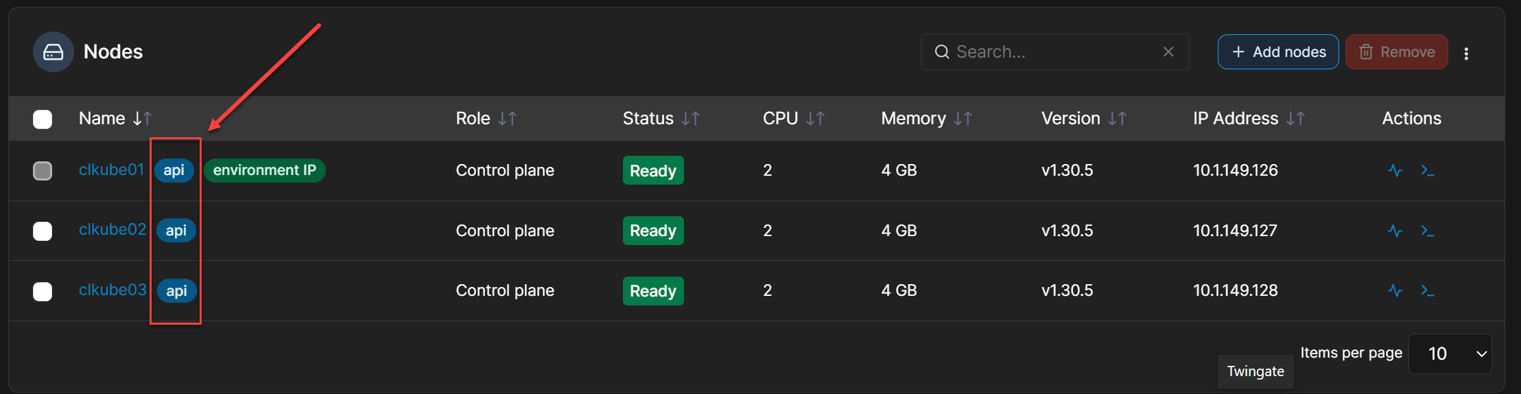Click the Add nodes button
Screen dimensions: 1521x394
(1277, 52)
